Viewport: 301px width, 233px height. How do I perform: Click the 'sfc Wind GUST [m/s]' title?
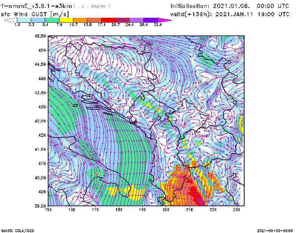click(x=35, y=14)
